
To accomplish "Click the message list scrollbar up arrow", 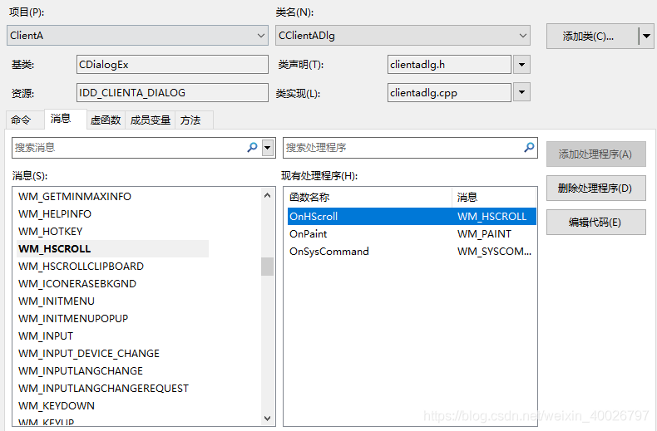I will click(267, 195).
